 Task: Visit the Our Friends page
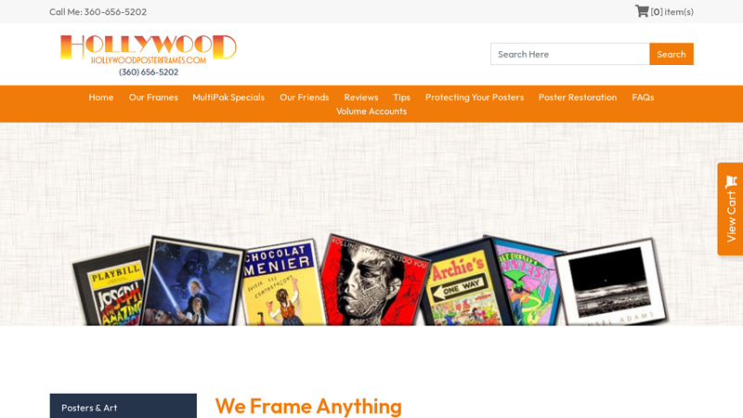coord(305,98)
